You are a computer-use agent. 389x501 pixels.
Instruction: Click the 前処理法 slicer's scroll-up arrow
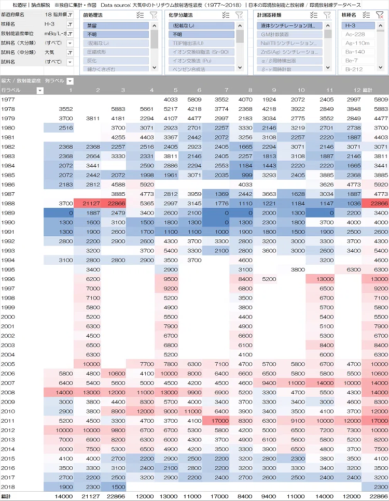(x=155, y=25)
